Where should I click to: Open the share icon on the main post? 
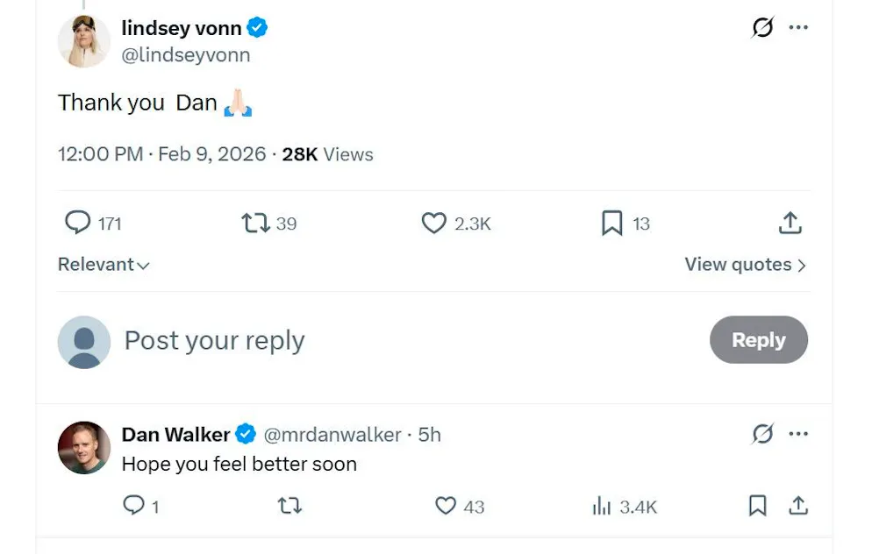click(x=790, y=223)
